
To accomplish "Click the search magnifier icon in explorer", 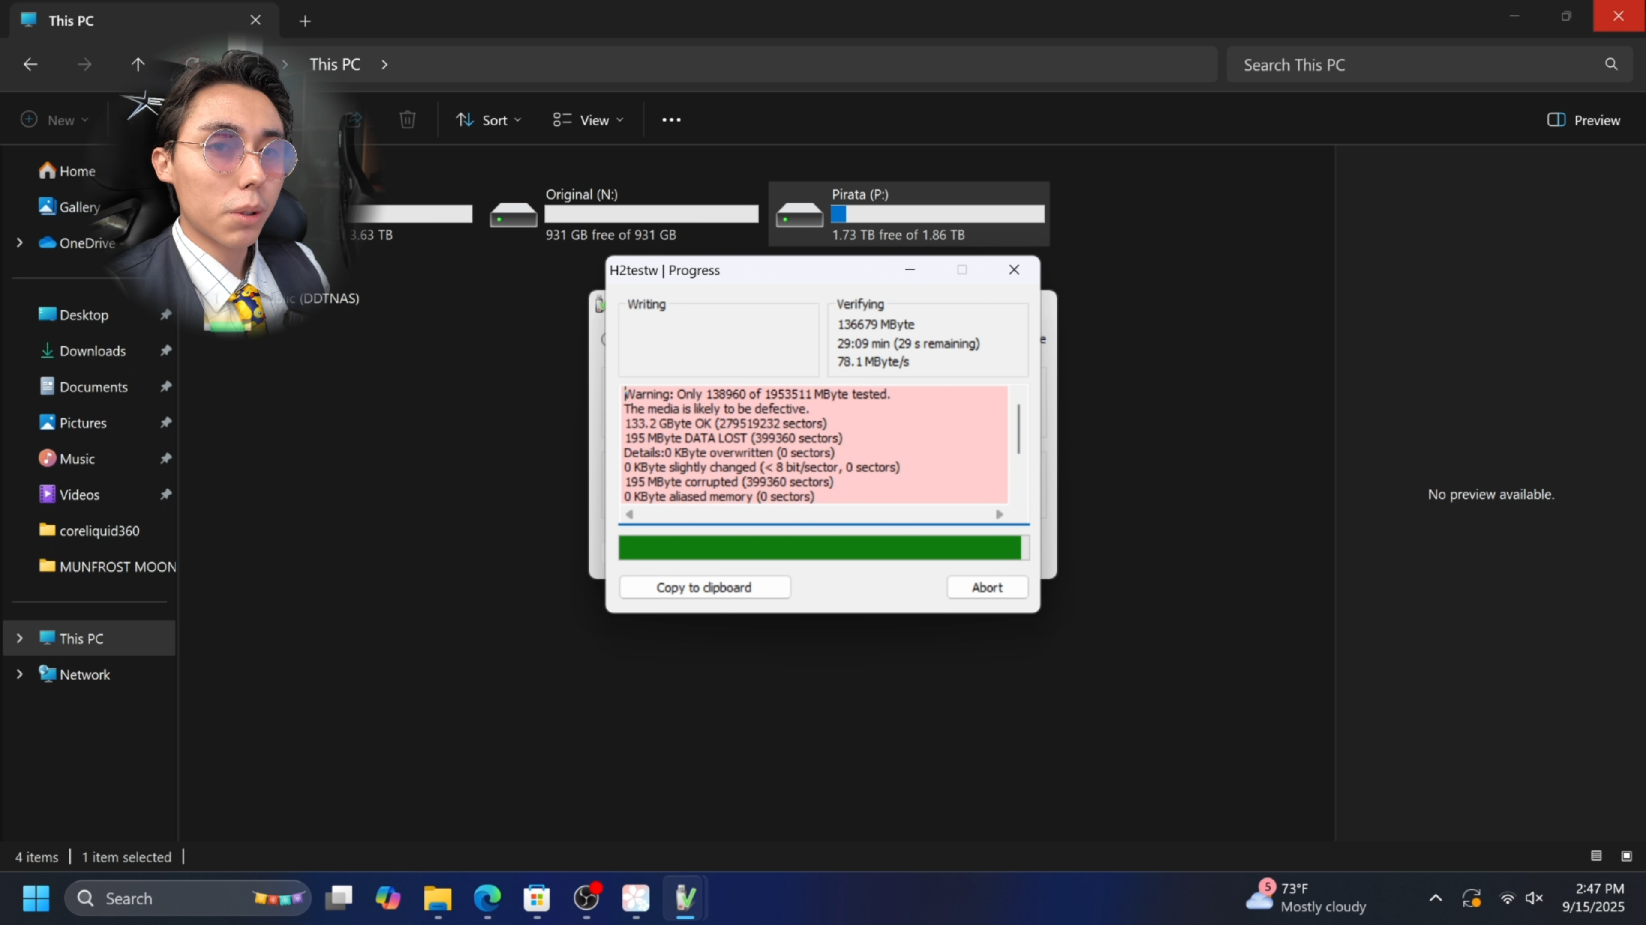I will [1611, 65].
